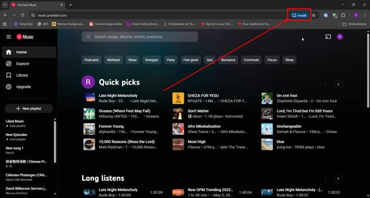Viewport: 370px width, 198px height.
Task: Play Oceans (Where Feet May Fail) thumbnail
Action: point(89,113)
